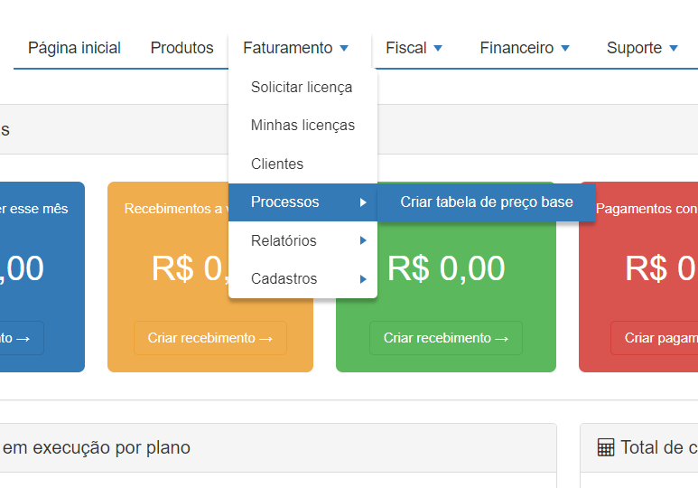Expand the Suporte dropdown menu
The width and height of the screenshot is (698, 488).
click(x=642, y=48)
